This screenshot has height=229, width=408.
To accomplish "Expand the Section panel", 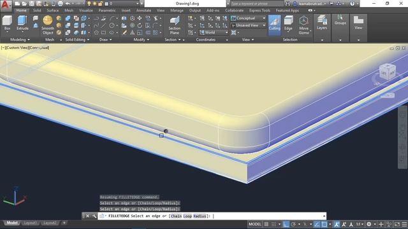I will 173,39.
